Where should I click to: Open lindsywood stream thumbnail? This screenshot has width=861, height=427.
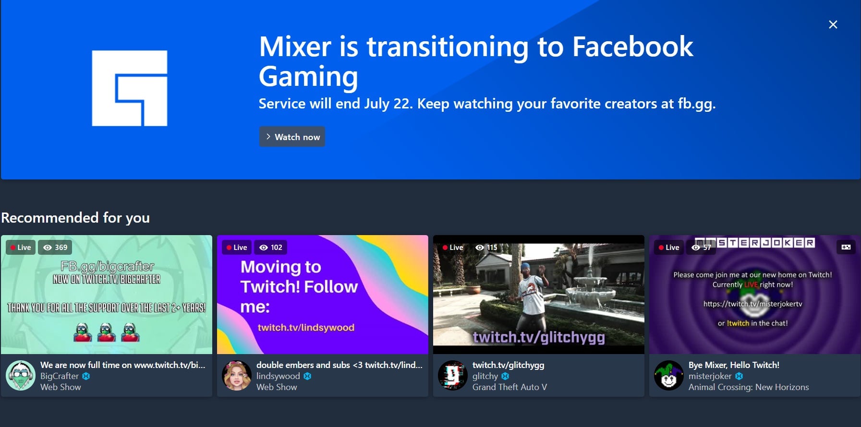click(x=323, y=295)
